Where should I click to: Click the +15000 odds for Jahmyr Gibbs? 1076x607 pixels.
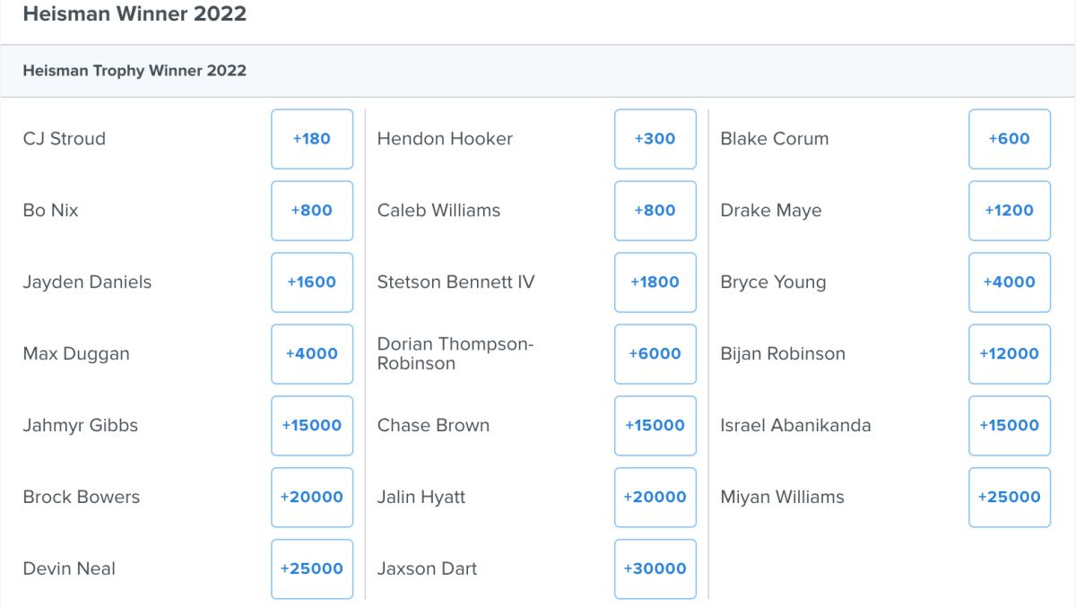[x=312, y=426]
